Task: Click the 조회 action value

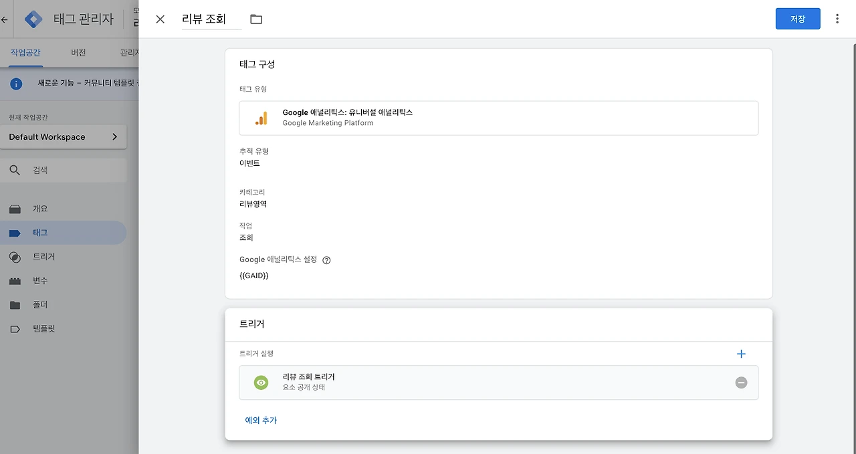Action: [246, 237]
